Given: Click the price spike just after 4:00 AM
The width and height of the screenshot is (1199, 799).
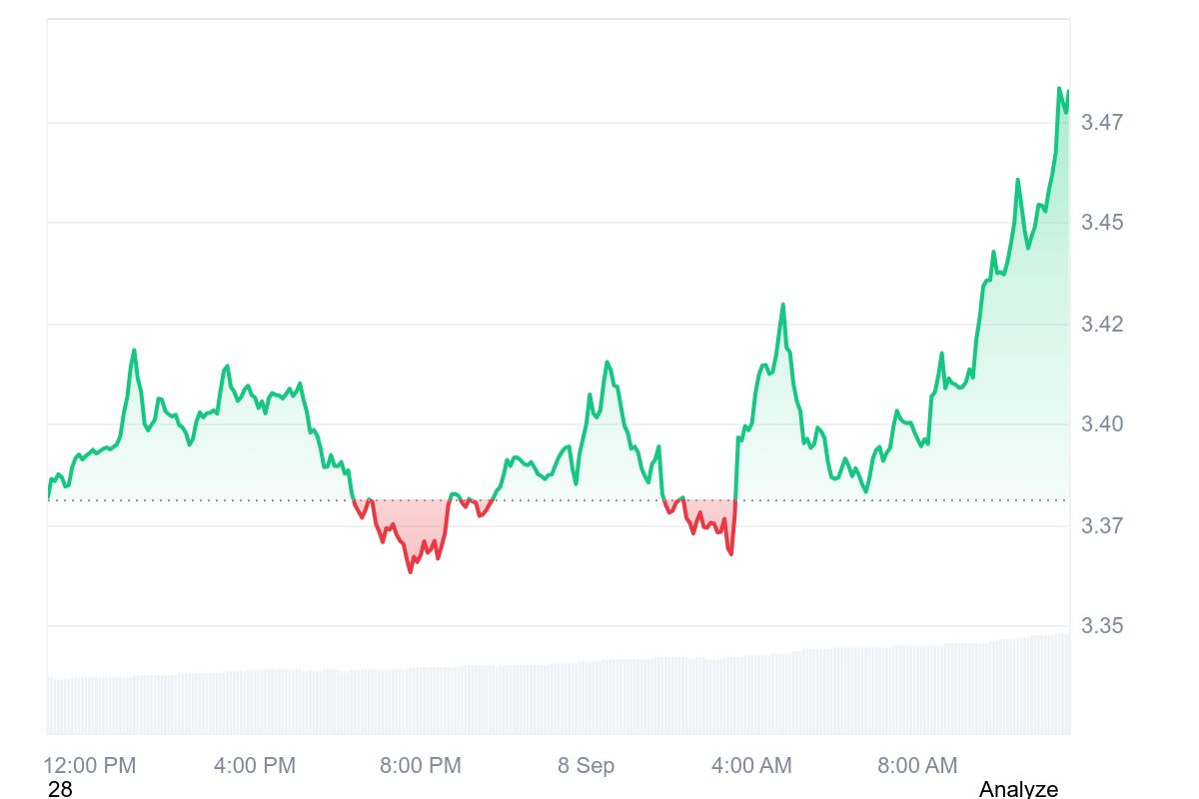Looking at the screenshot, I should (783, 305).
